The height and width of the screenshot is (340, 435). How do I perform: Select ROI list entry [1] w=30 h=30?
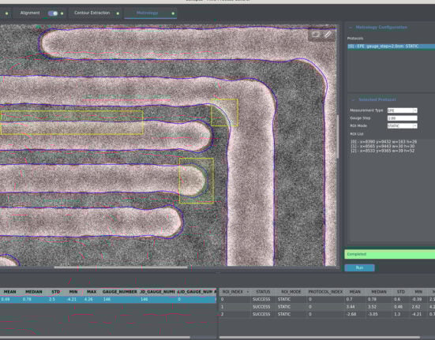[382, 146]
